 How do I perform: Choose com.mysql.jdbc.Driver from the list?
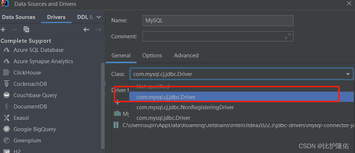(x=241, y=118)
